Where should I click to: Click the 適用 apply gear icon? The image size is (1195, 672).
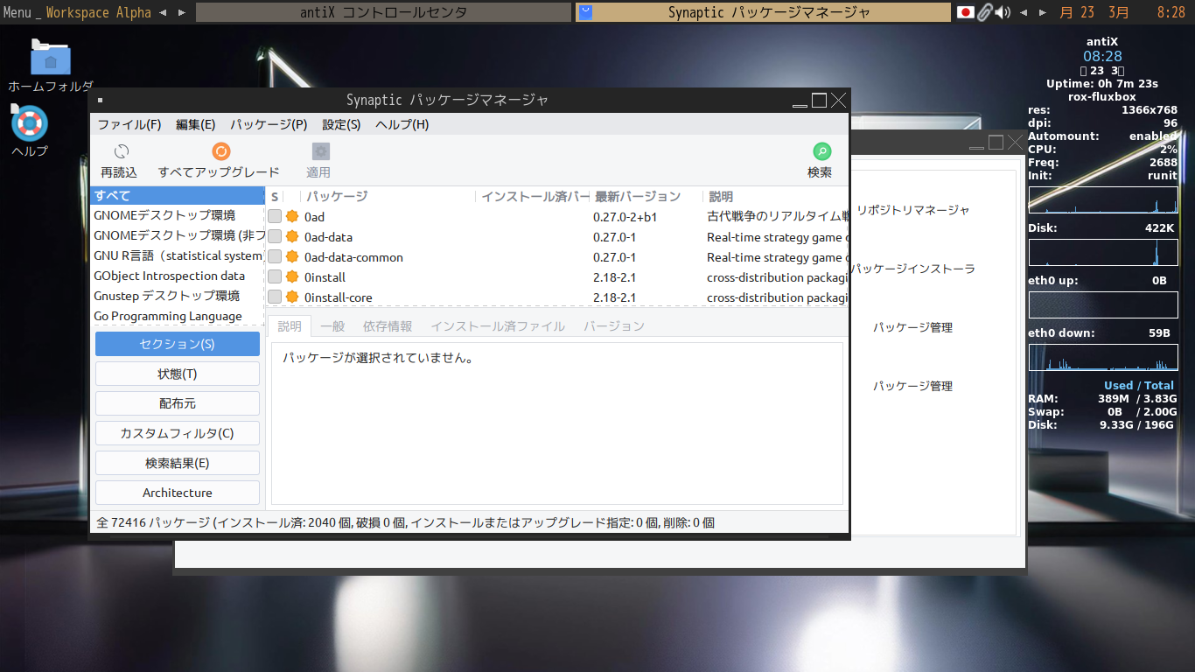[x=318, y=150]
